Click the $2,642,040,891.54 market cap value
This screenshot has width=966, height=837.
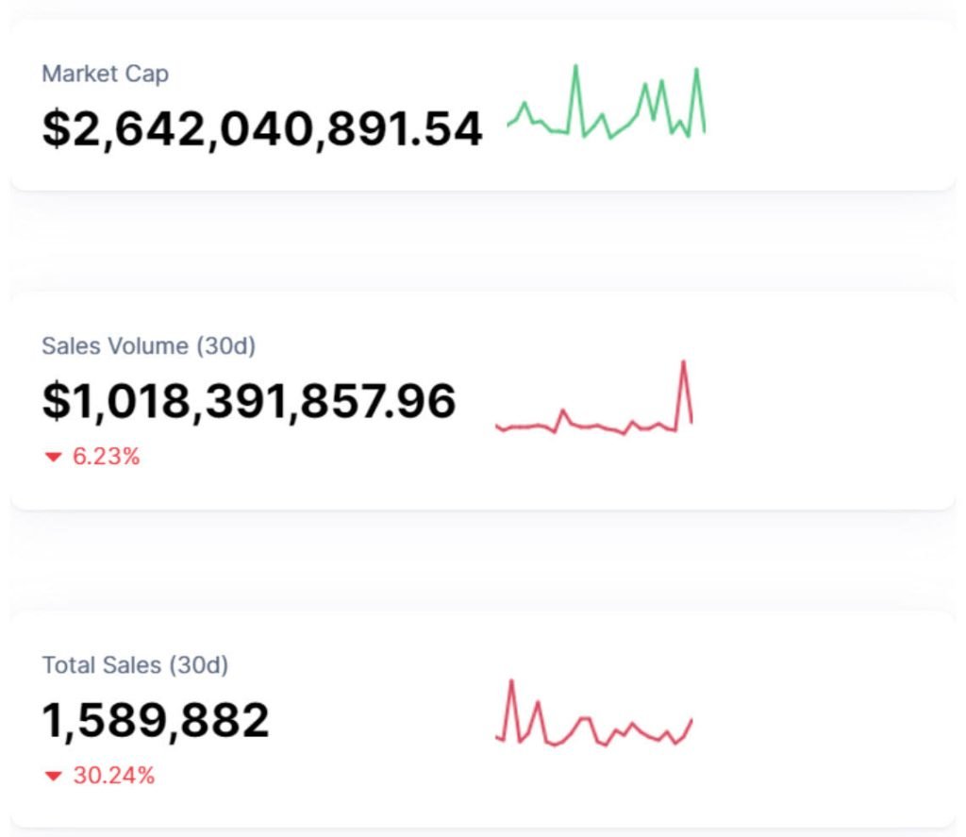(x=262, y=128)
